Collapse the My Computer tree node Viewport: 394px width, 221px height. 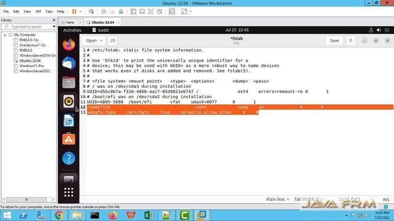(x=5, y=35)
